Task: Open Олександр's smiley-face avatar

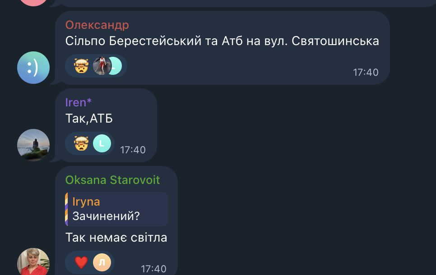Action: tap(33, 68)
